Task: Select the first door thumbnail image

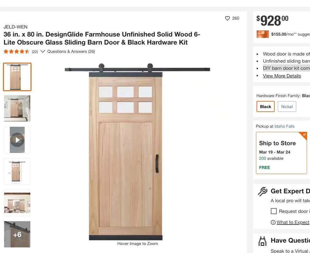Action: (17, 77)
